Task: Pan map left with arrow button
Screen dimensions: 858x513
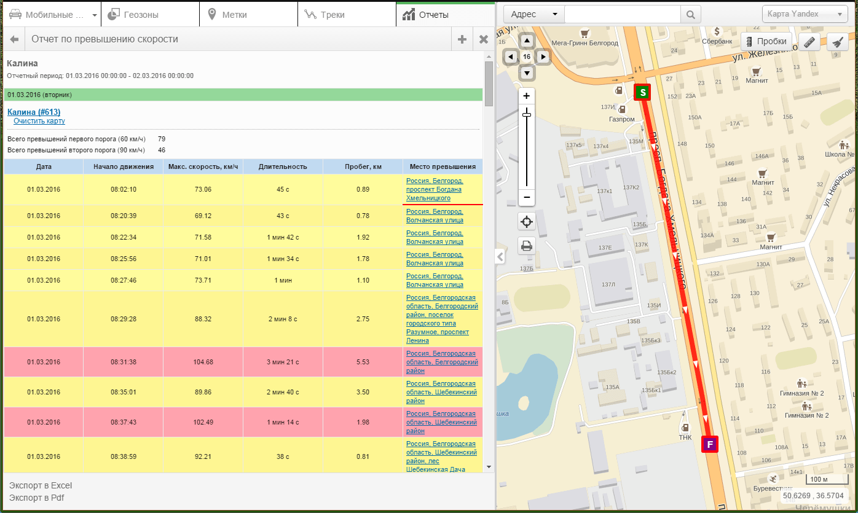Action: pos(511,57)
